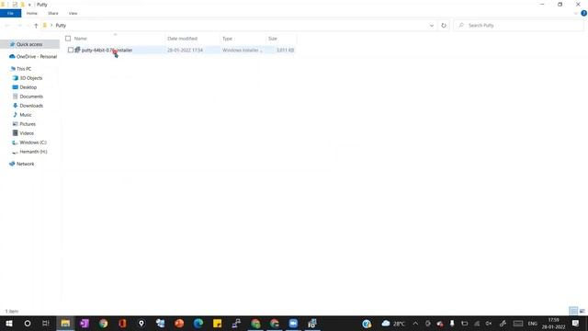Show hidden system tray icons
The width and height of the screenshot is (588, 331).
[415, 323]
